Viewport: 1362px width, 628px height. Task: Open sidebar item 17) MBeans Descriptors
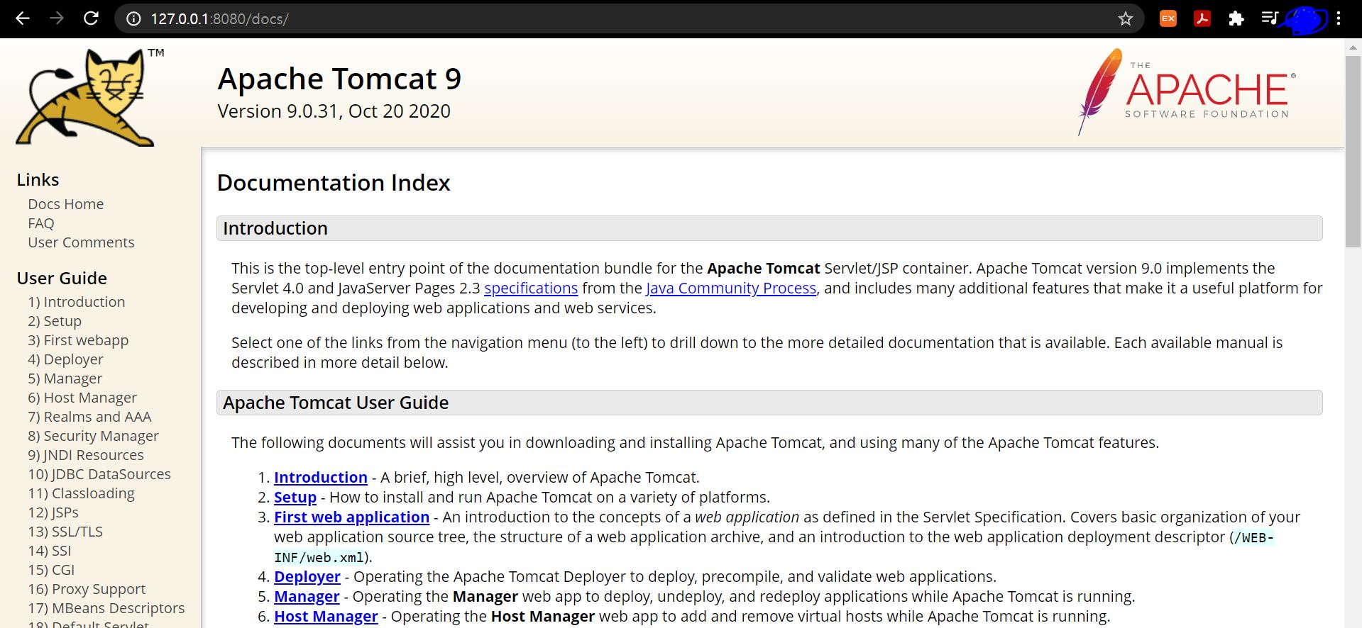pyautogui.click(x=106, y=608)
